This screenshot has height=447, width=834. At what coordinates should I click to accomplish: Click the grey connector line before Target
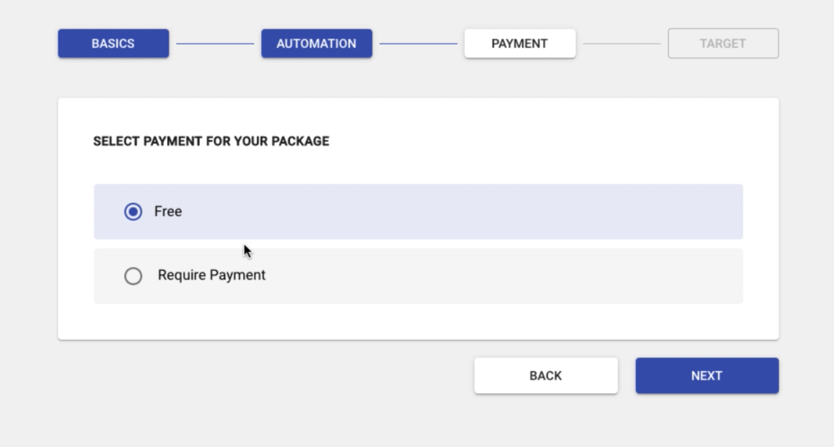(x=622, y=44)
